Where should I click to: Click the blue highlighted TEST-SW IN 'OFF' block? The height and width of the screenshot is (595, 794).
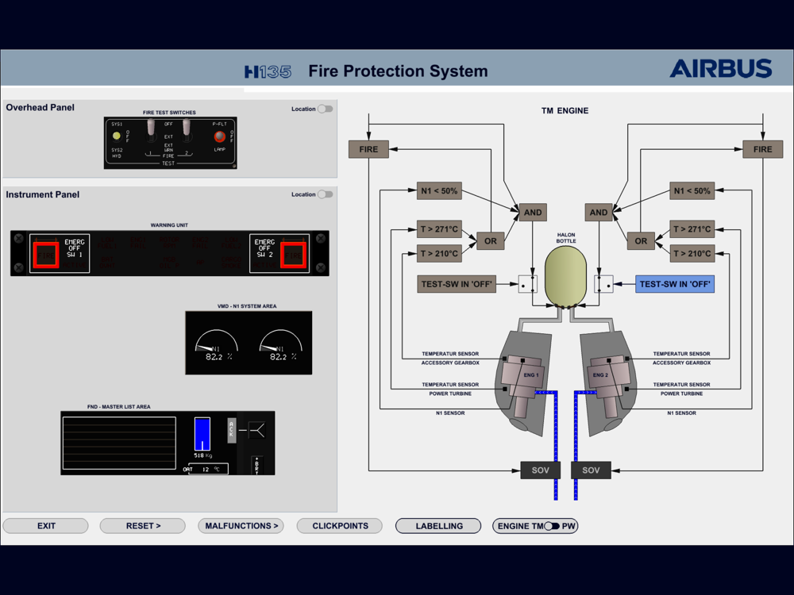click(x=675, y=284)
